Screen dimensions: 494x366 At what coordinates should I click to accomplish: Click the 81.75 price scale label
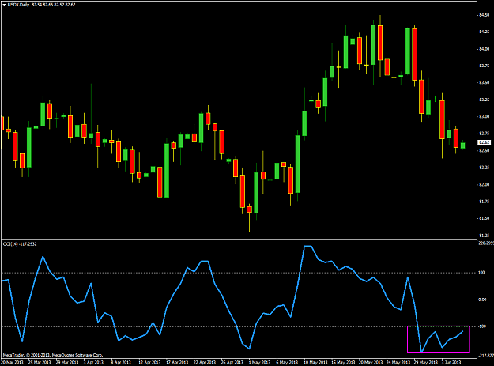point(485,202)
